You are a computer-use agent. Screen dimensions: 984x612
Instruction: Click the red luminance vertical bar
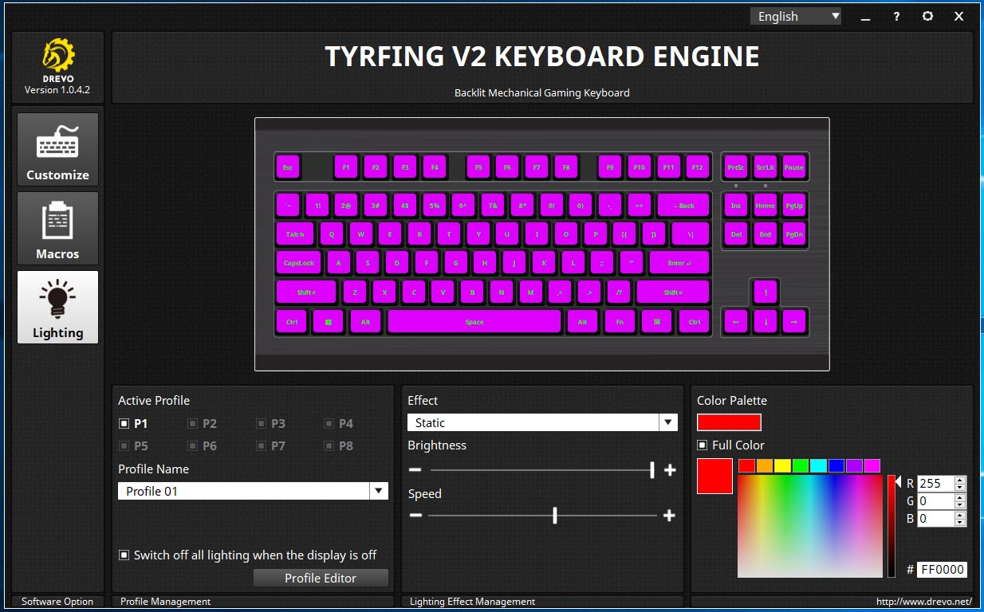[x=892, y=526]
